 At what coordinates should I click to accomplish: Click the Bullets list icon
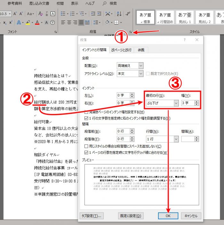(x=63, y=14)
